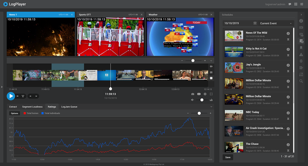The height and width of the screenshot is (166, 308).
Task: Collapse the Schedules side panel arrow
Action: [x=301, y=14]
